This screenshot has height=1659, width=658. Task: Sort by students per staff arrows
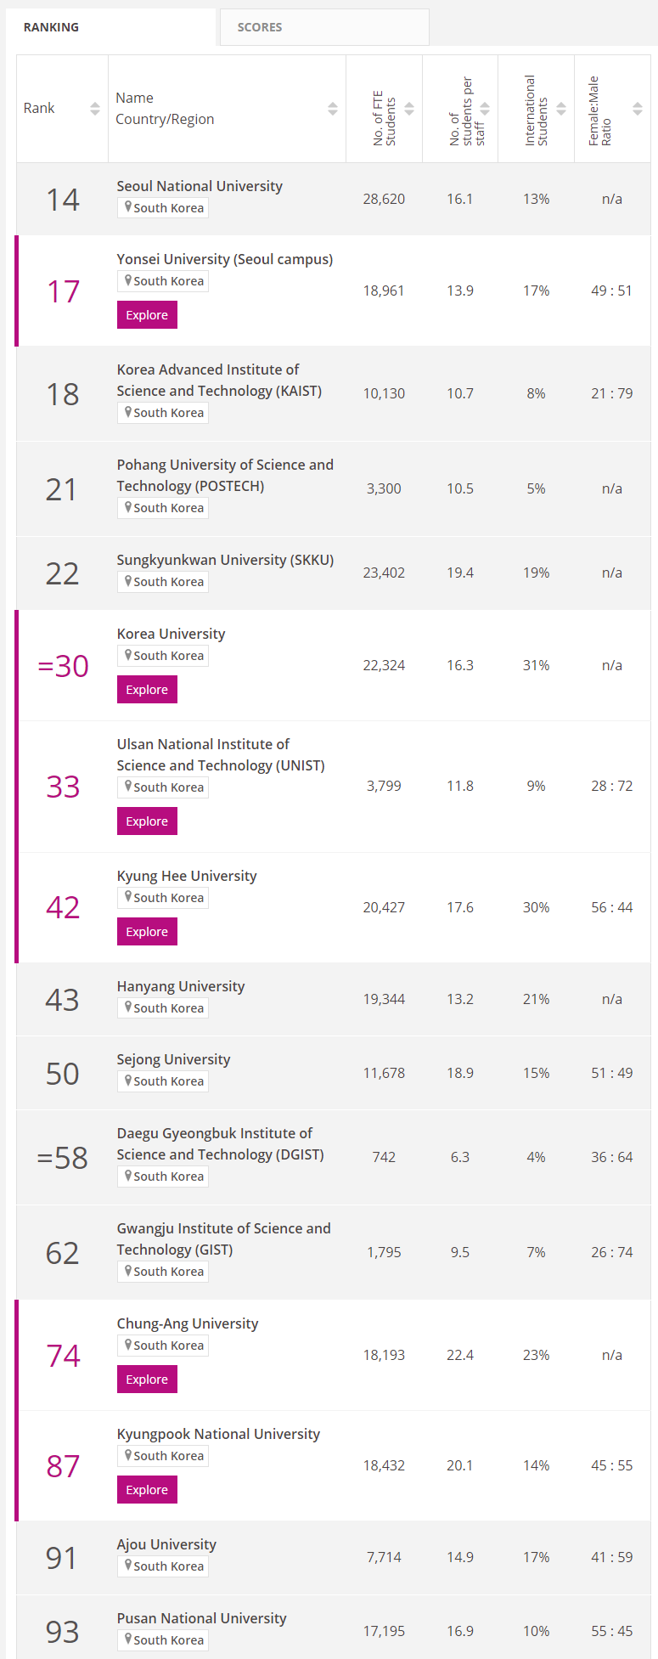coord(485,109)
